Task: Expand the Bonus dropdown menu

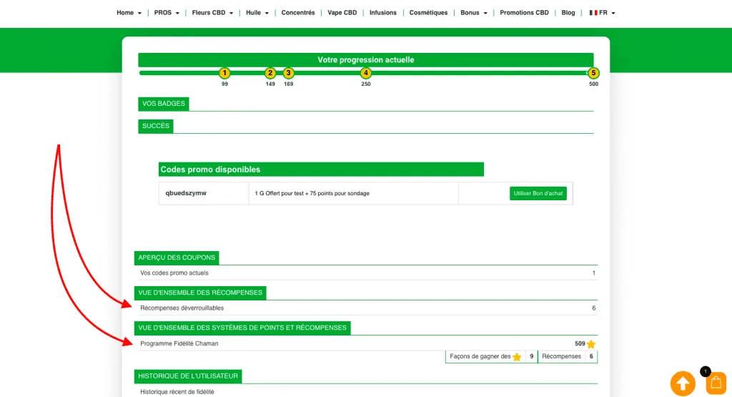Action: [473, 13]
